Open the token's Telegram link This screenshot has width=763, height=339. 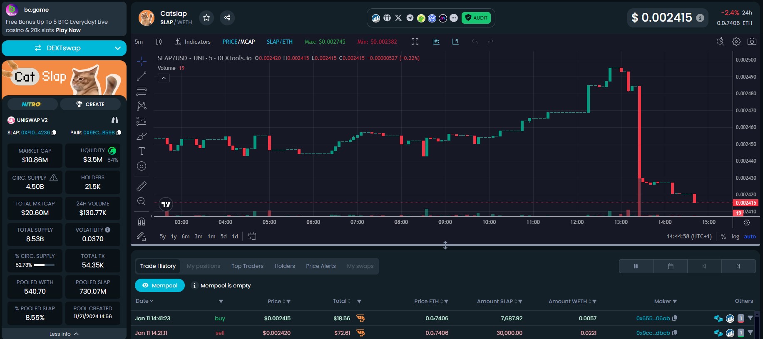coord(410,18)
